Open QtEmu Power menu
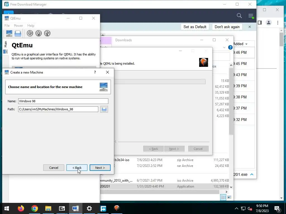Image resolution: width=286 pixels, height=214 pixels. (x=18, y=26)
